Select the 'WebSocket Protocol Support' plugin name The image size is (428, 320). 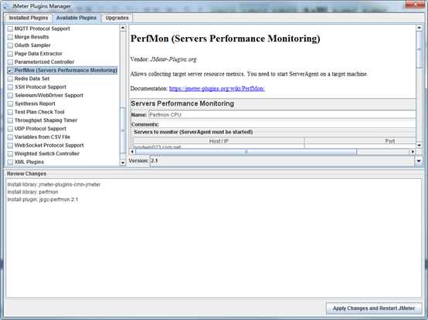click(x=49, y=145)
